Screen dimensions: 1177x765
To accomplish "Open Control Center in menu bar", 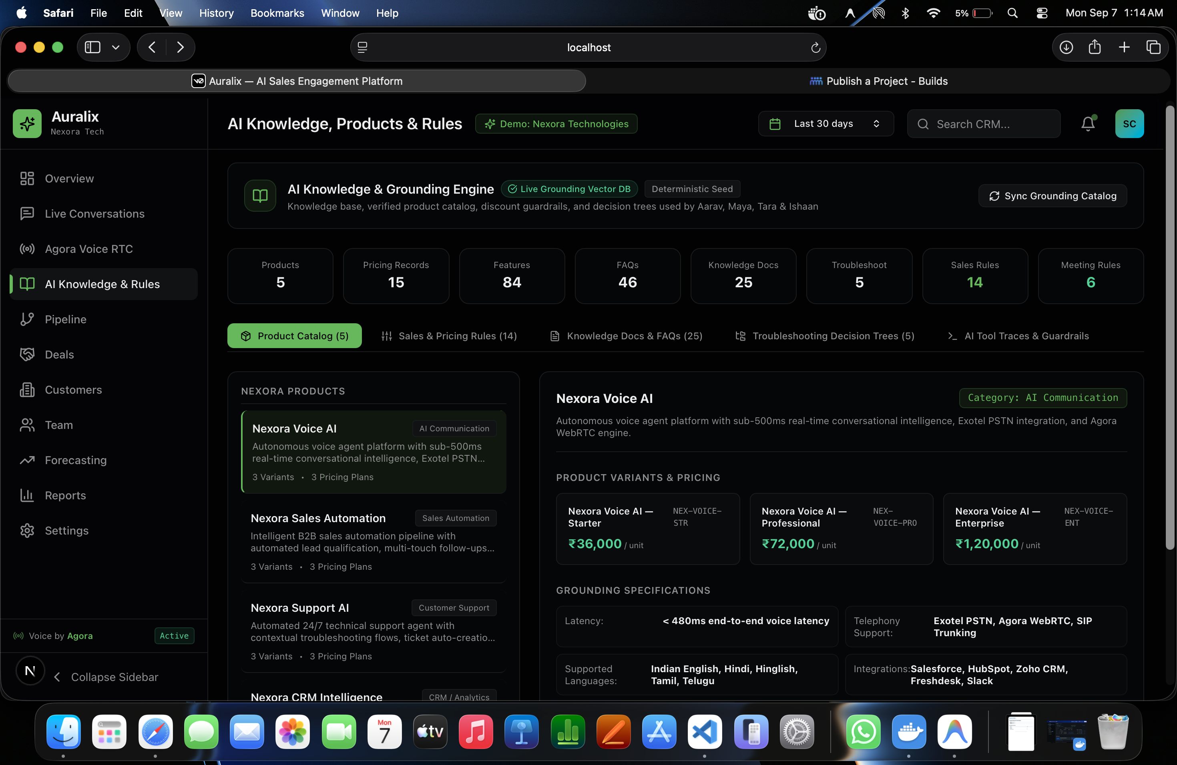I will [x=1042, y=13].
